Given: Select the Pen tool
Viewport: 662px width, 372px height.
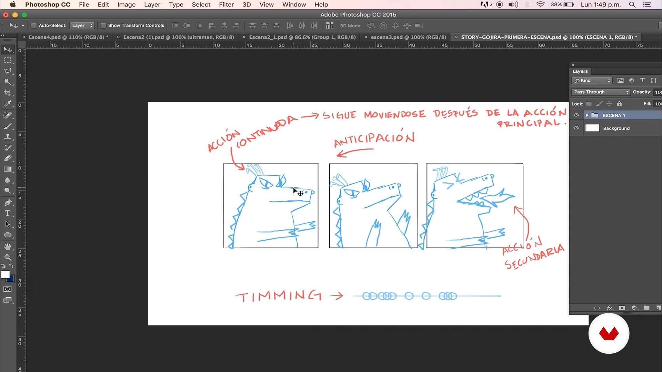Looking at the screenshot, I should tap(8, 203).
